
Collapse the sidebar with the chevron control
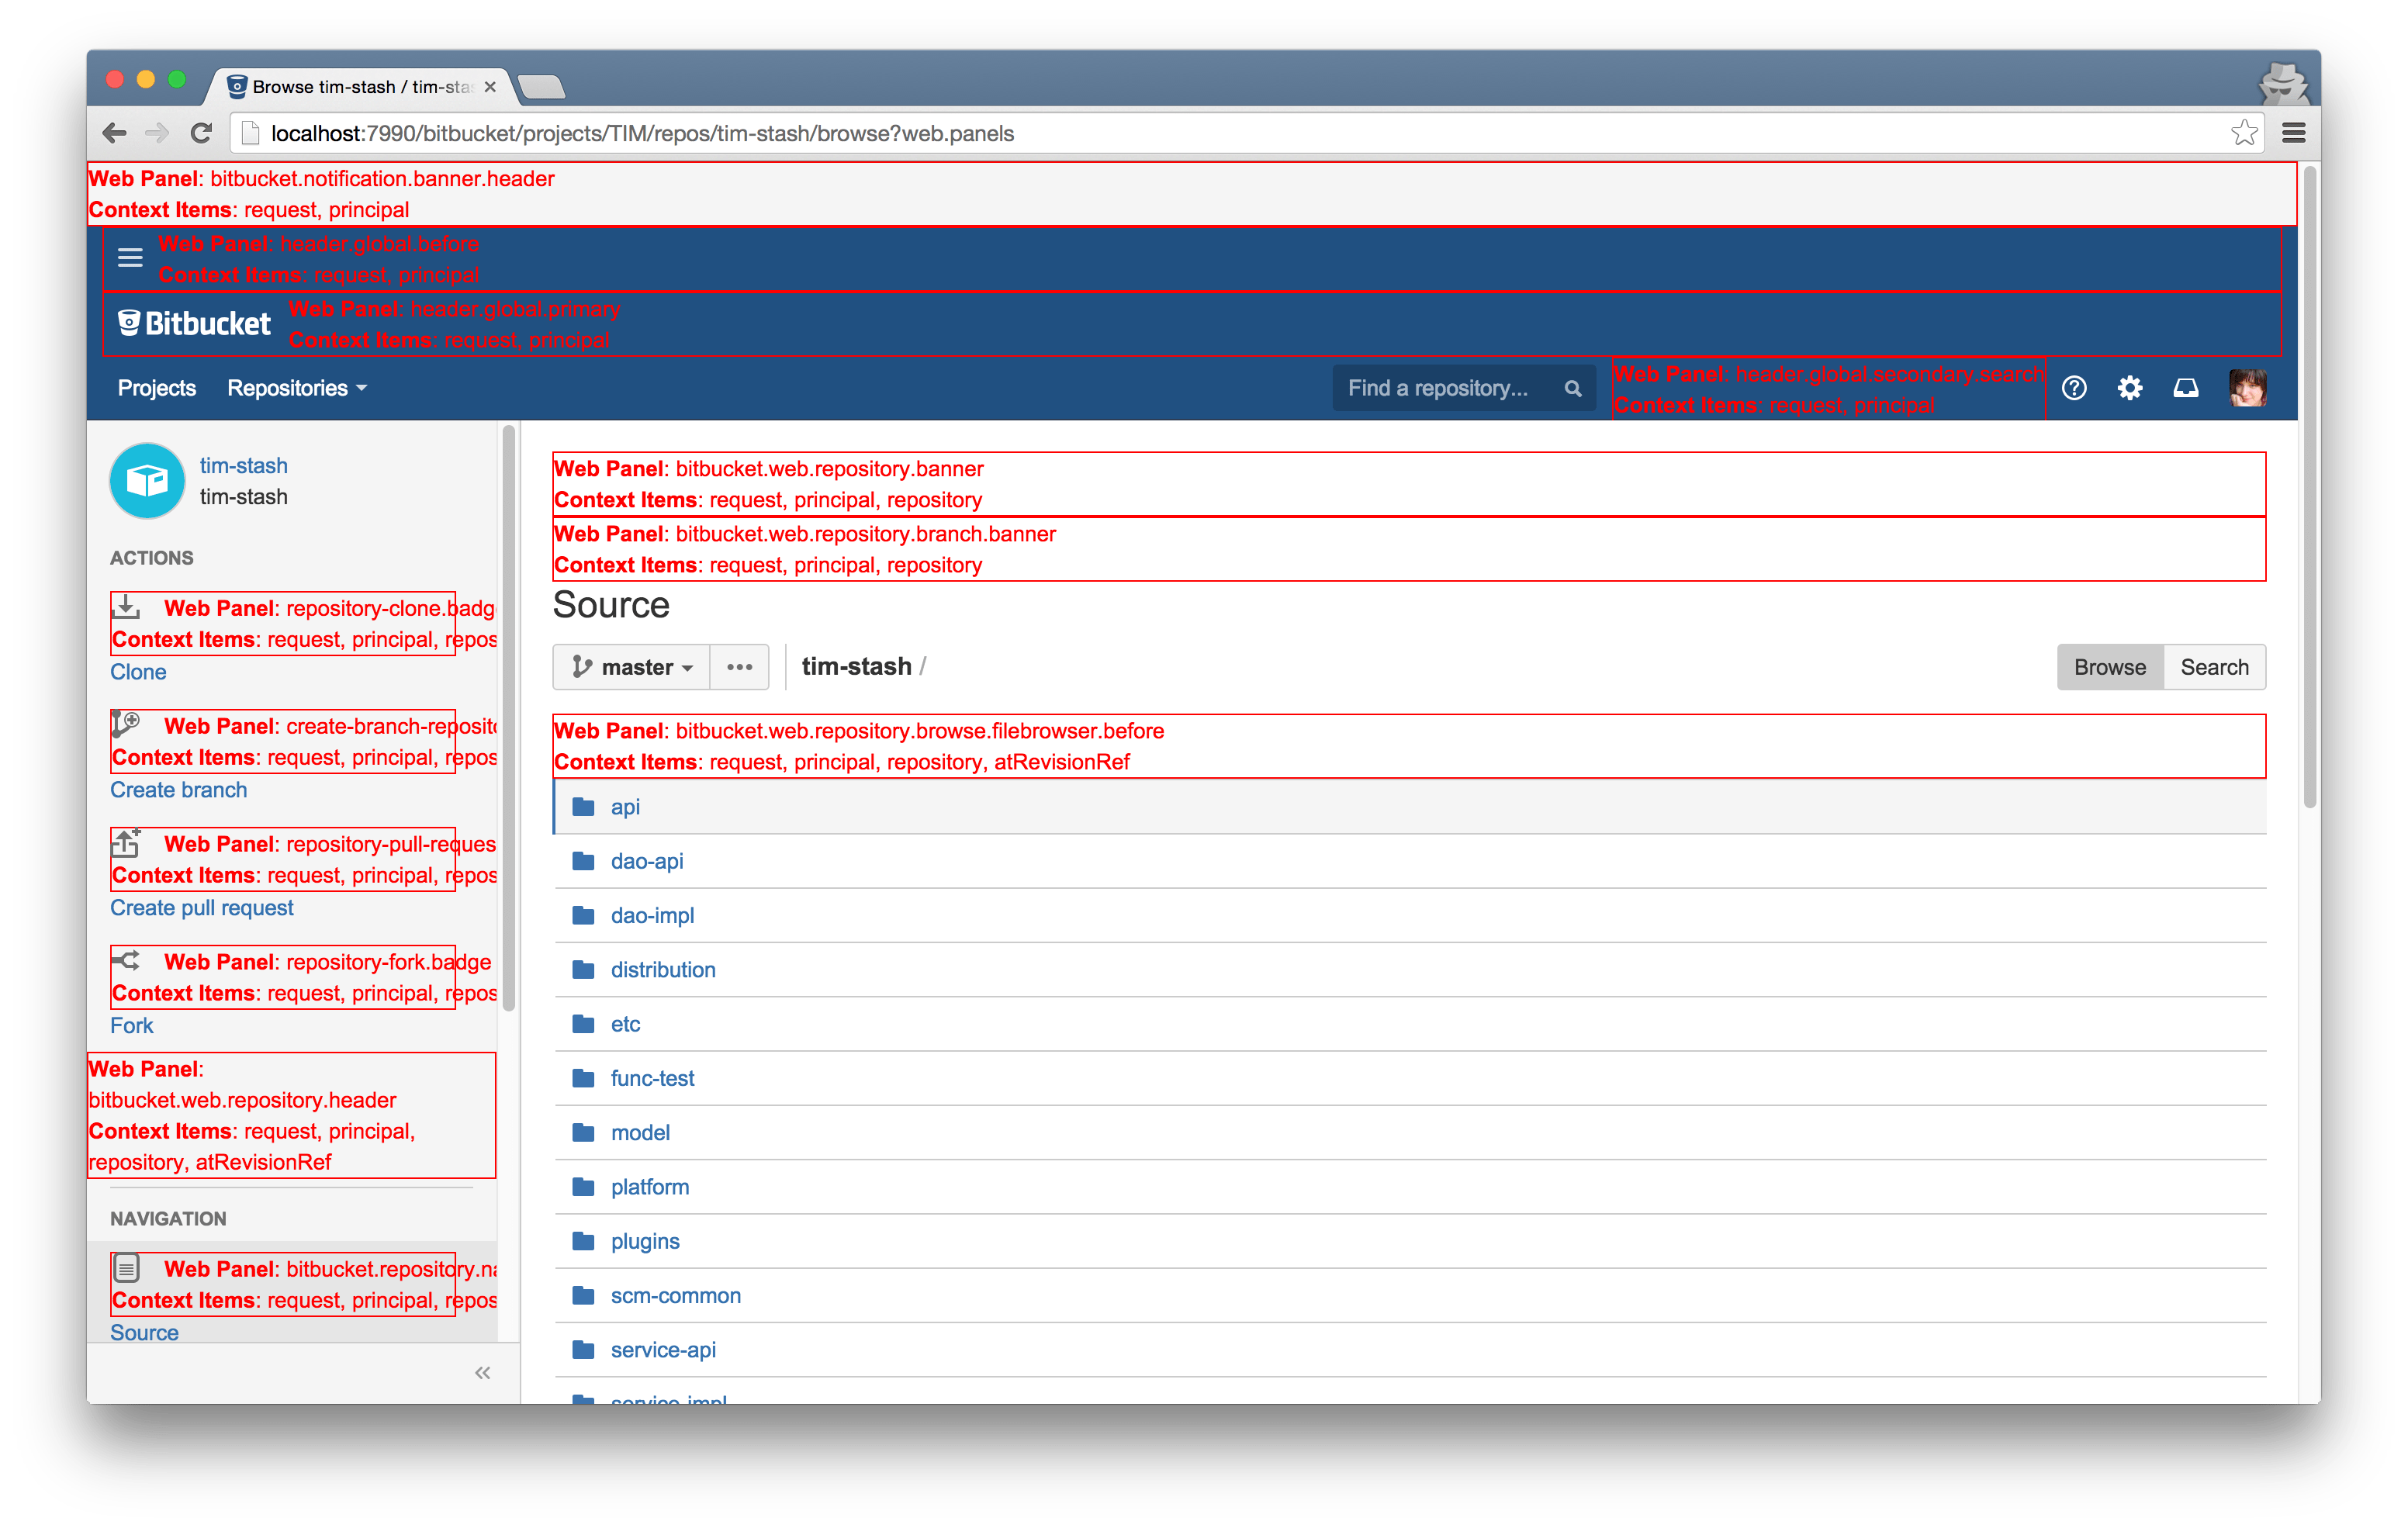coord(482,1371)
